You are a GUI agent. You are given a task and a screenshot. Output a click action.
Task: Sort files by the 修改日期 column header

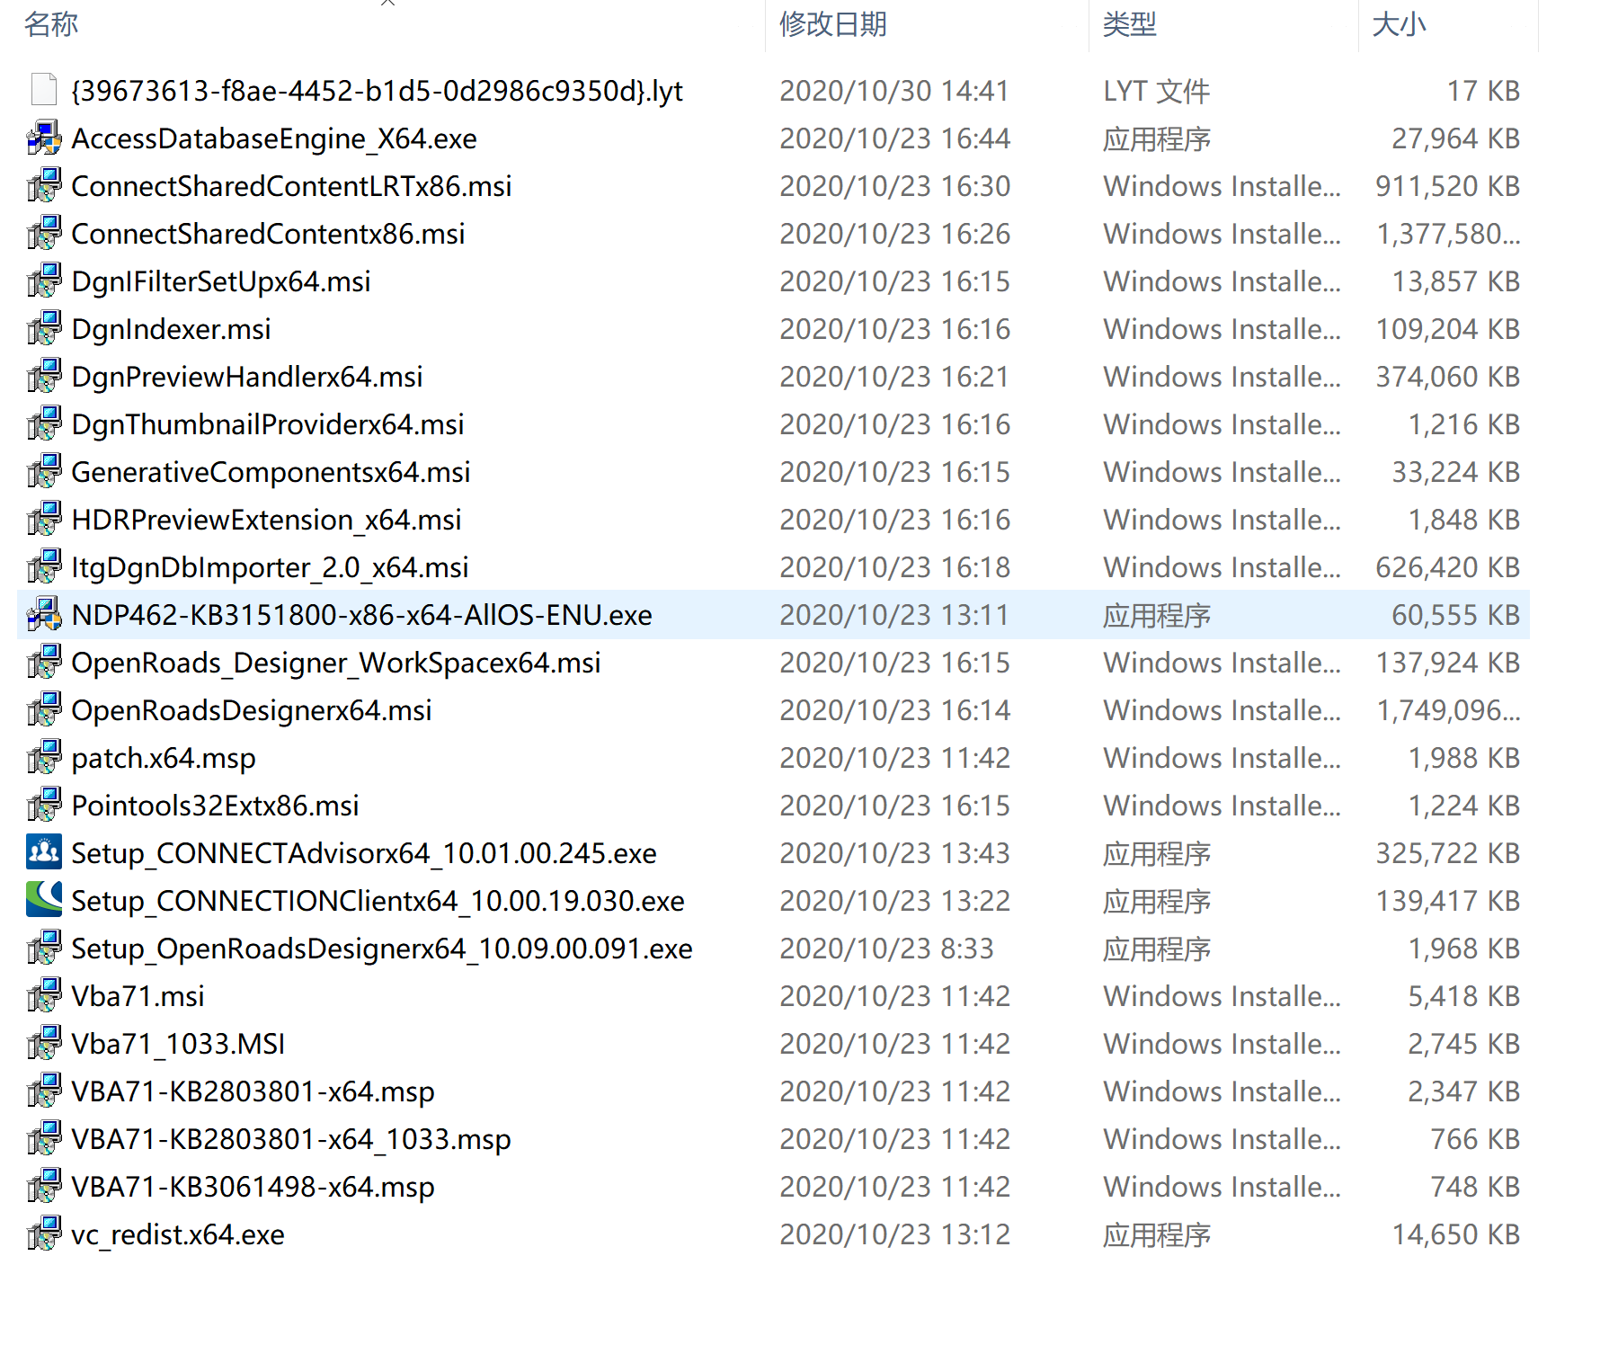pos(833,24)
